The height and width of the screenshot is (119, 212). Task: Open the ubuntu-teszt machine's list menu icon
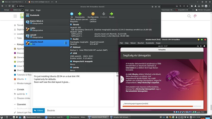click(x=65, y=43)
